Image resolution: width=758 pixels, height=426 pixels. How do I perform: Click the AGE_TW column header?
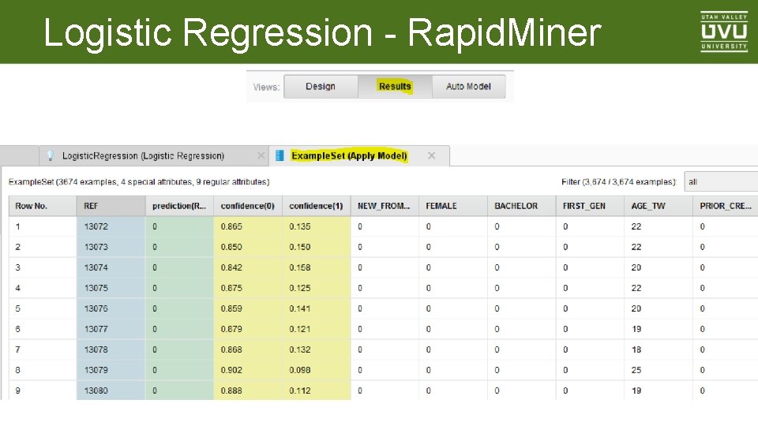click(x=659, y=206)
